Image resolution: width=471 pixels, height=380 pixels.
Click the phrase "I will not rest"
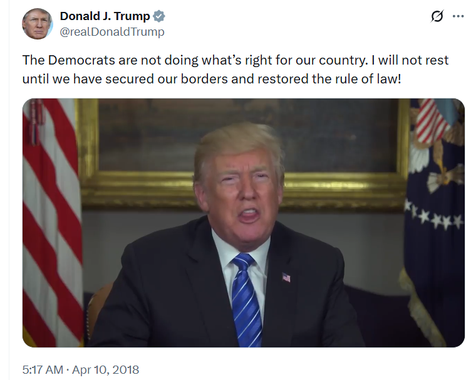410,60
